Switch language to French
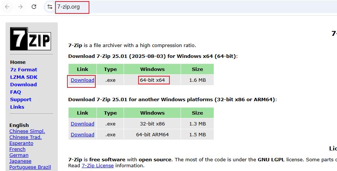 (x=18, y=149)
